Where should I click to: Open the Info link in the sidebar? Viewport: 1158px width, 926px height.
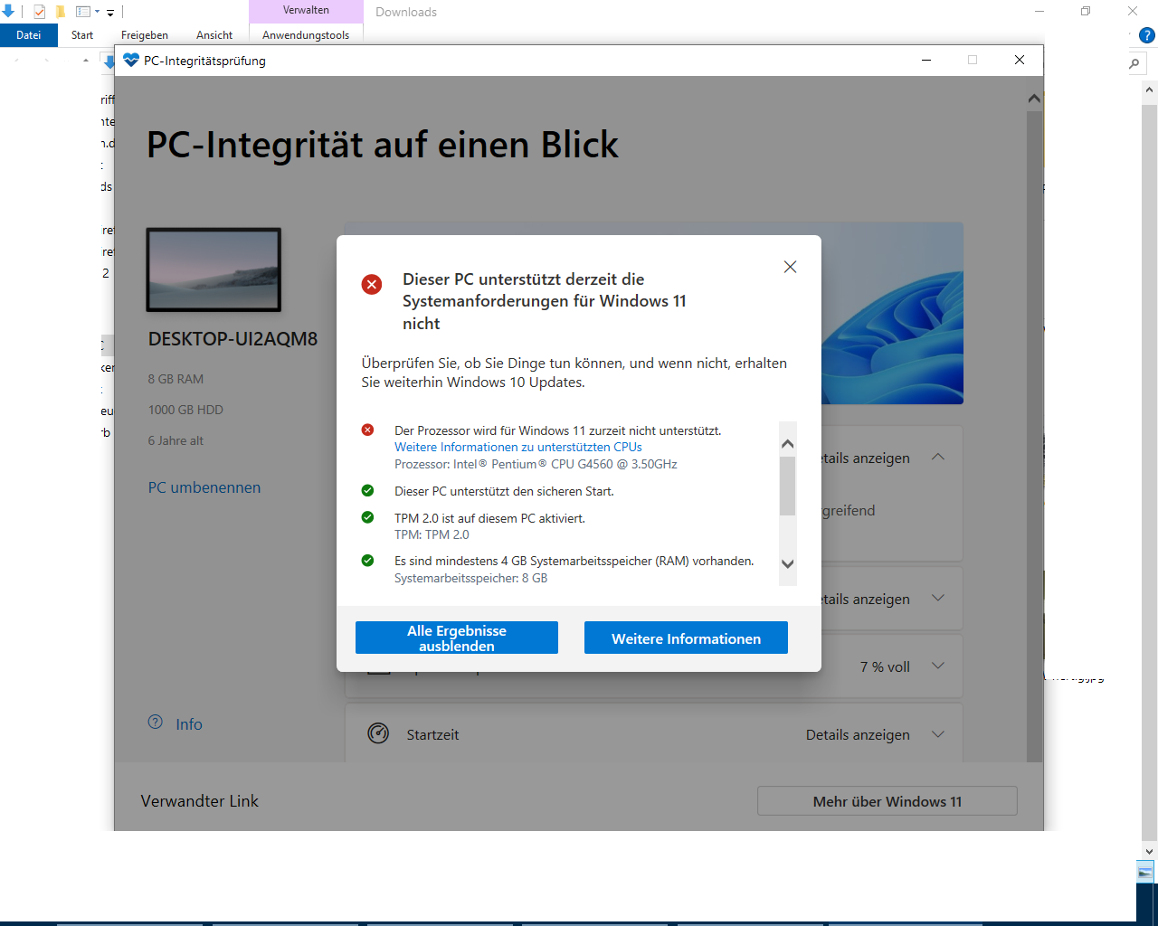coord(189,724)
